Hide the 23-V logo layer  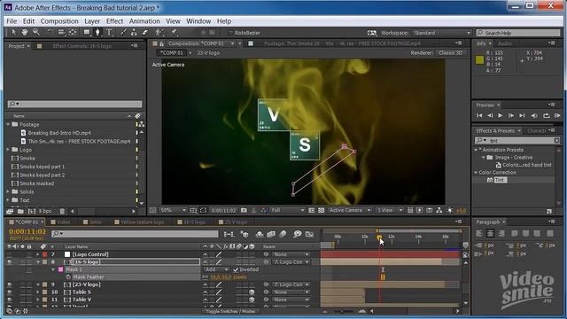(10, 284)
